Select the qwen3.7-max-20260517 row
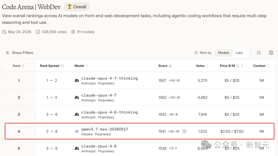Screen dimensions: 278x156 click(140, 131)
